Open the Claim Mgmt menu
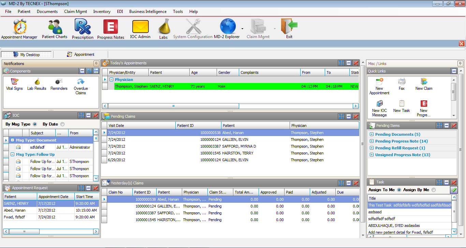Viewport: 466px width, 248px height. [x=76, y=11]
